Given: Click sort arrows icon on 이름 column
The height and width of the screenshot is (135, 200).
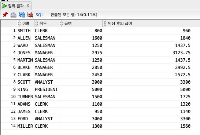Looking at the screenshot, I should pyautogui.click(x=19, y=23).
